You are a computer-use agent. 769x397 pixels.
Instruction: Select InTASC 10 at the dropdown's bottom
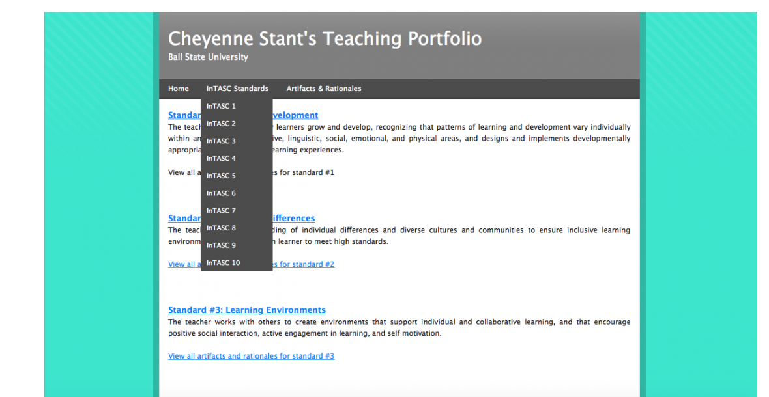(224, 263)
